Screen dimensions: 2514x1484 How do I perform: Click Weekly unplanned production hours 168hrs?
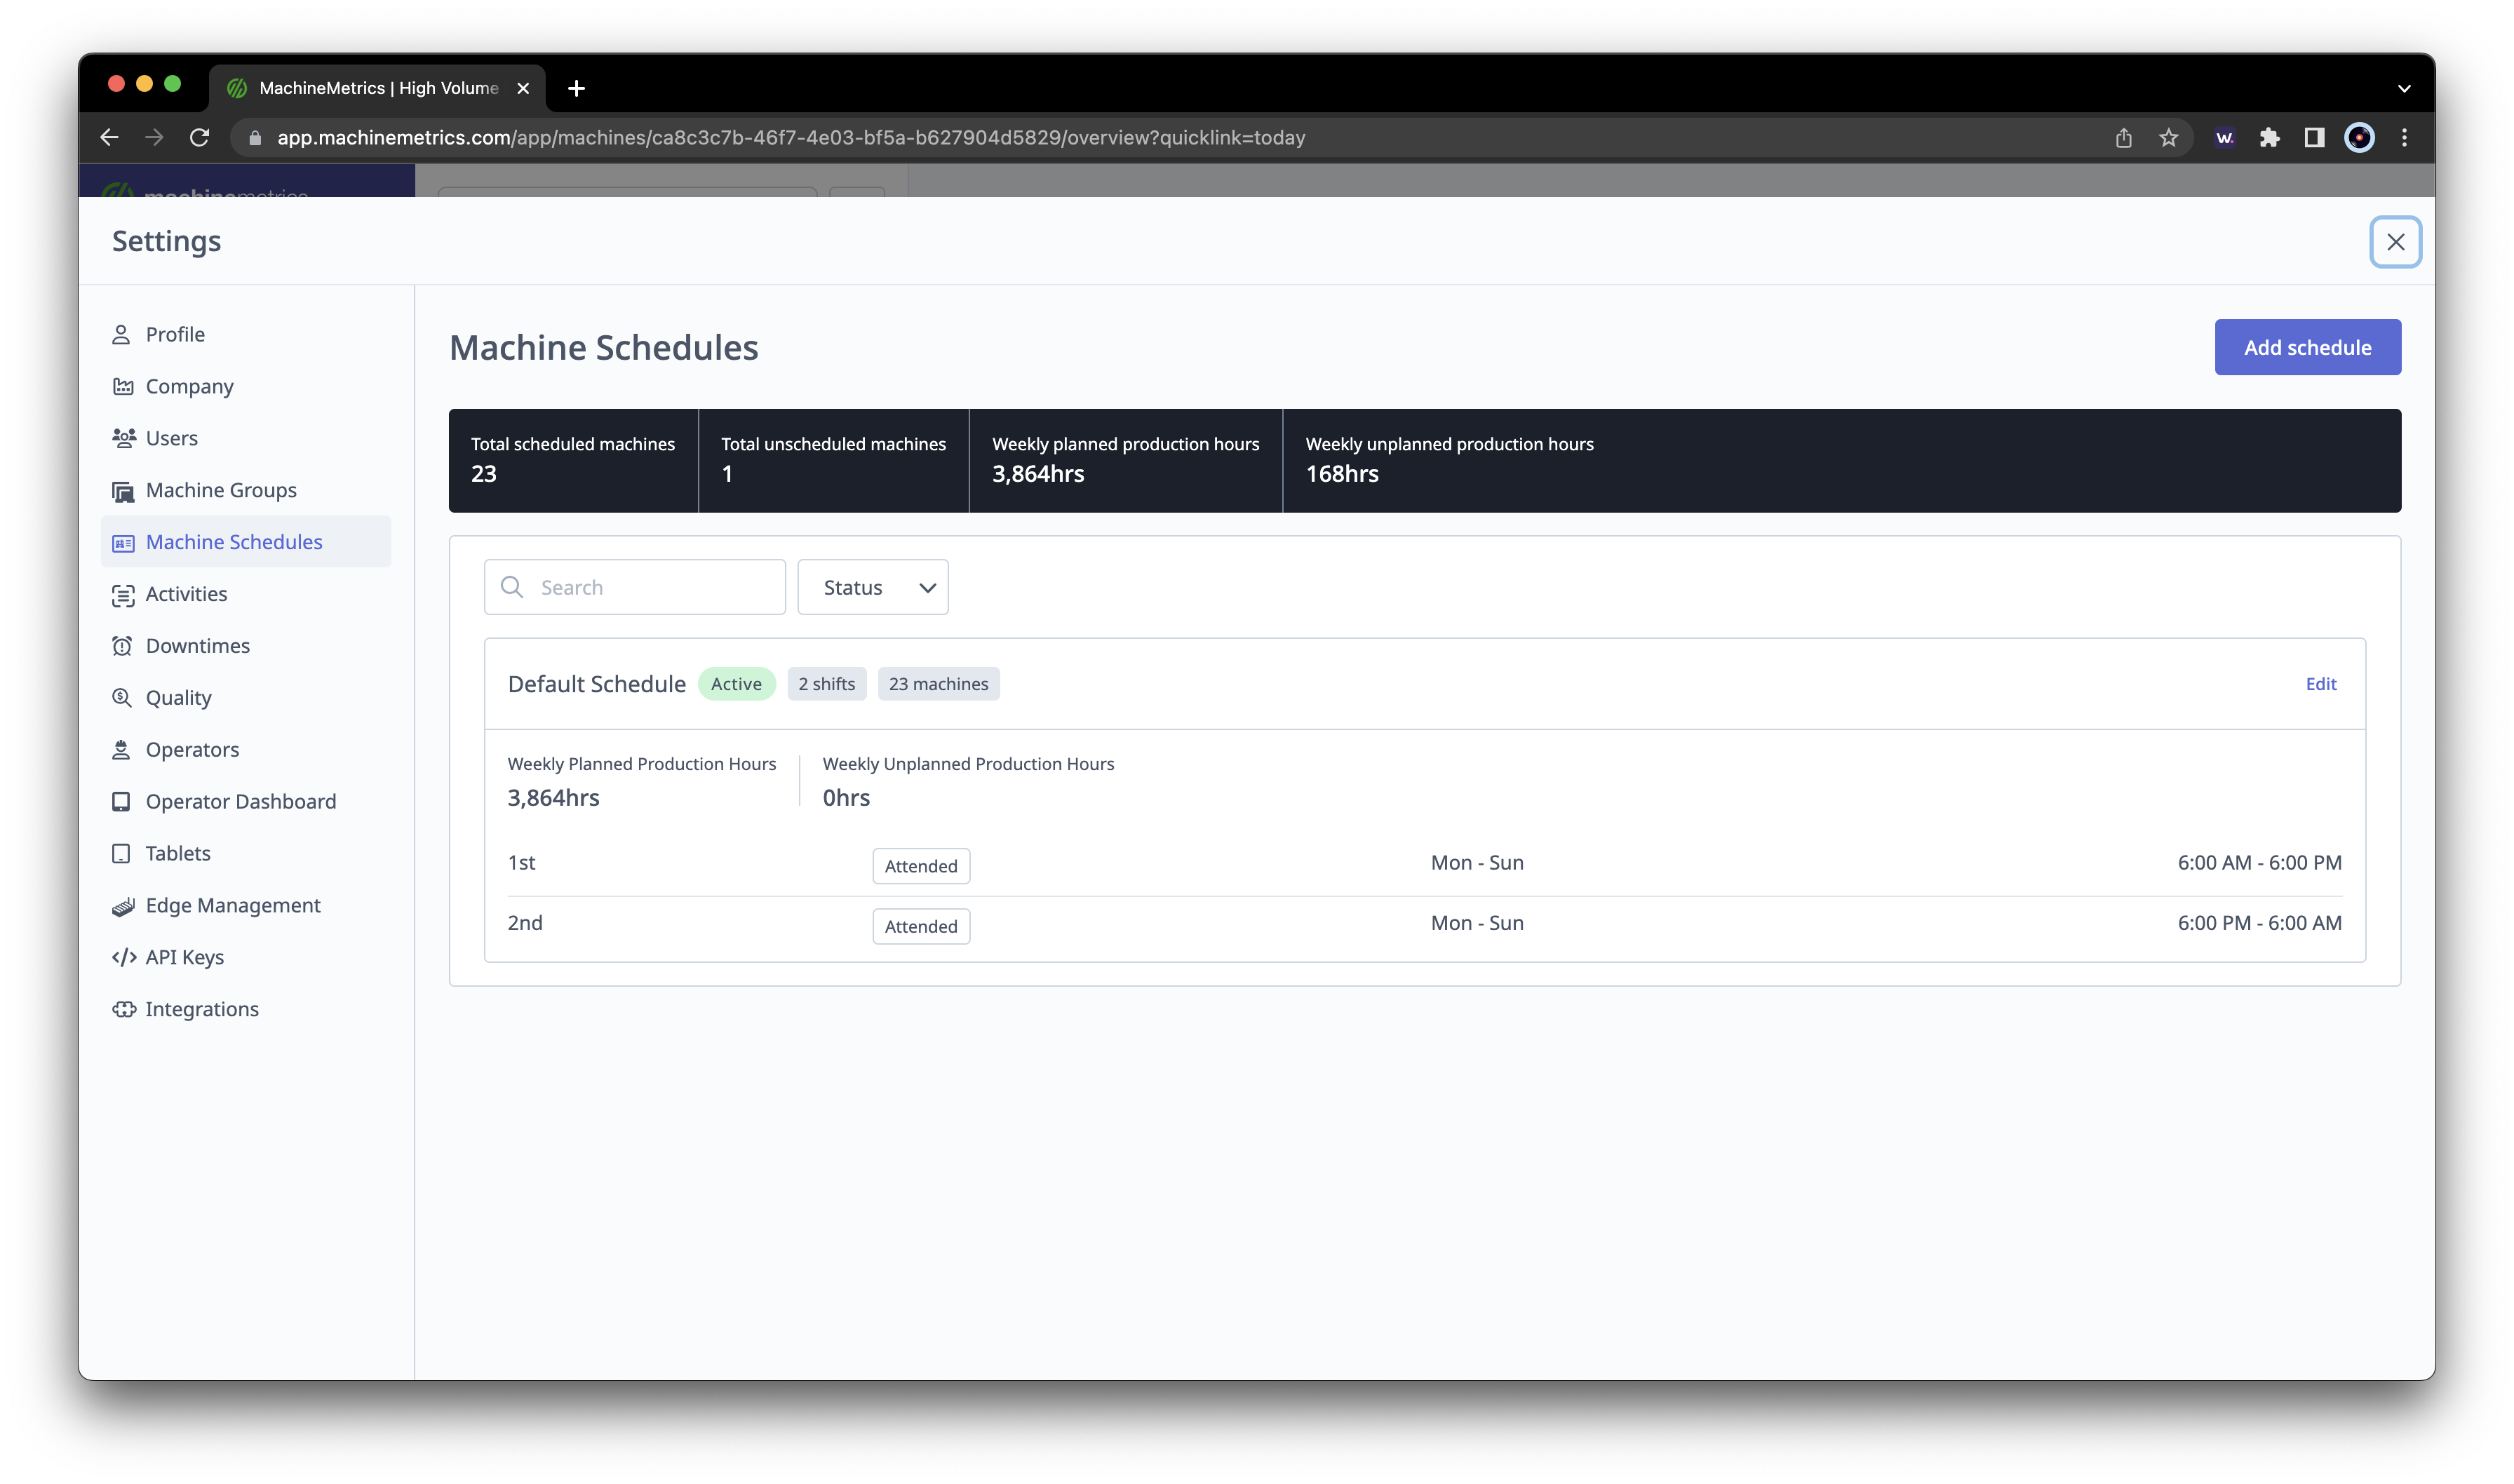point(1449,460)
